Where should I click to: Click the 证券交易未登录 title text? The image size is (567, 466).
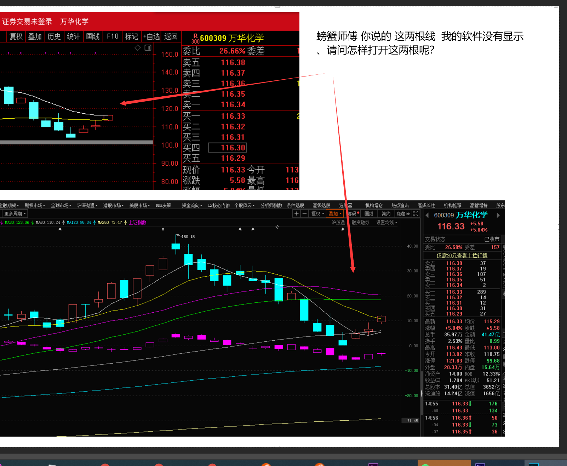coord(27,22)
